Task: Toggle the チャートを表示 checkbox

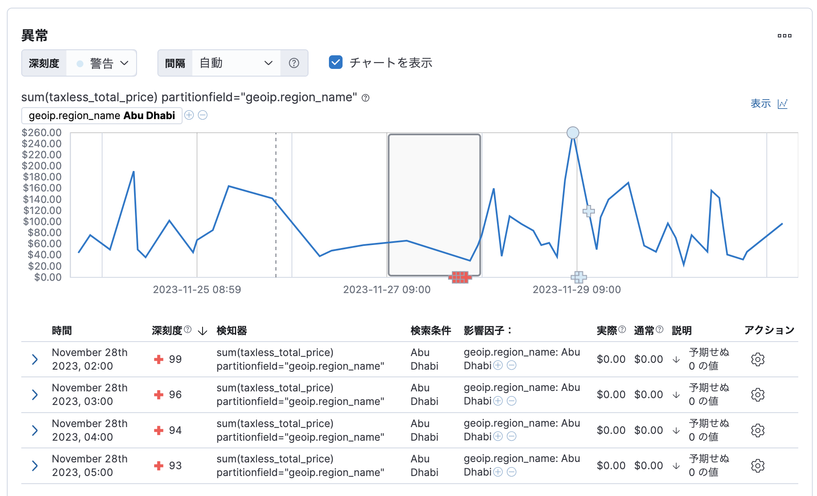Action: tap(336, 62)
